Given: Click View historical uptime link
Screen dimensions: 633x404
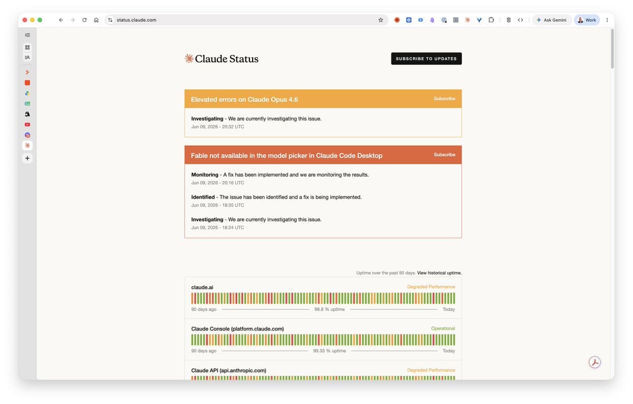Looking at the screenshot, I should (x=439, y=273).
